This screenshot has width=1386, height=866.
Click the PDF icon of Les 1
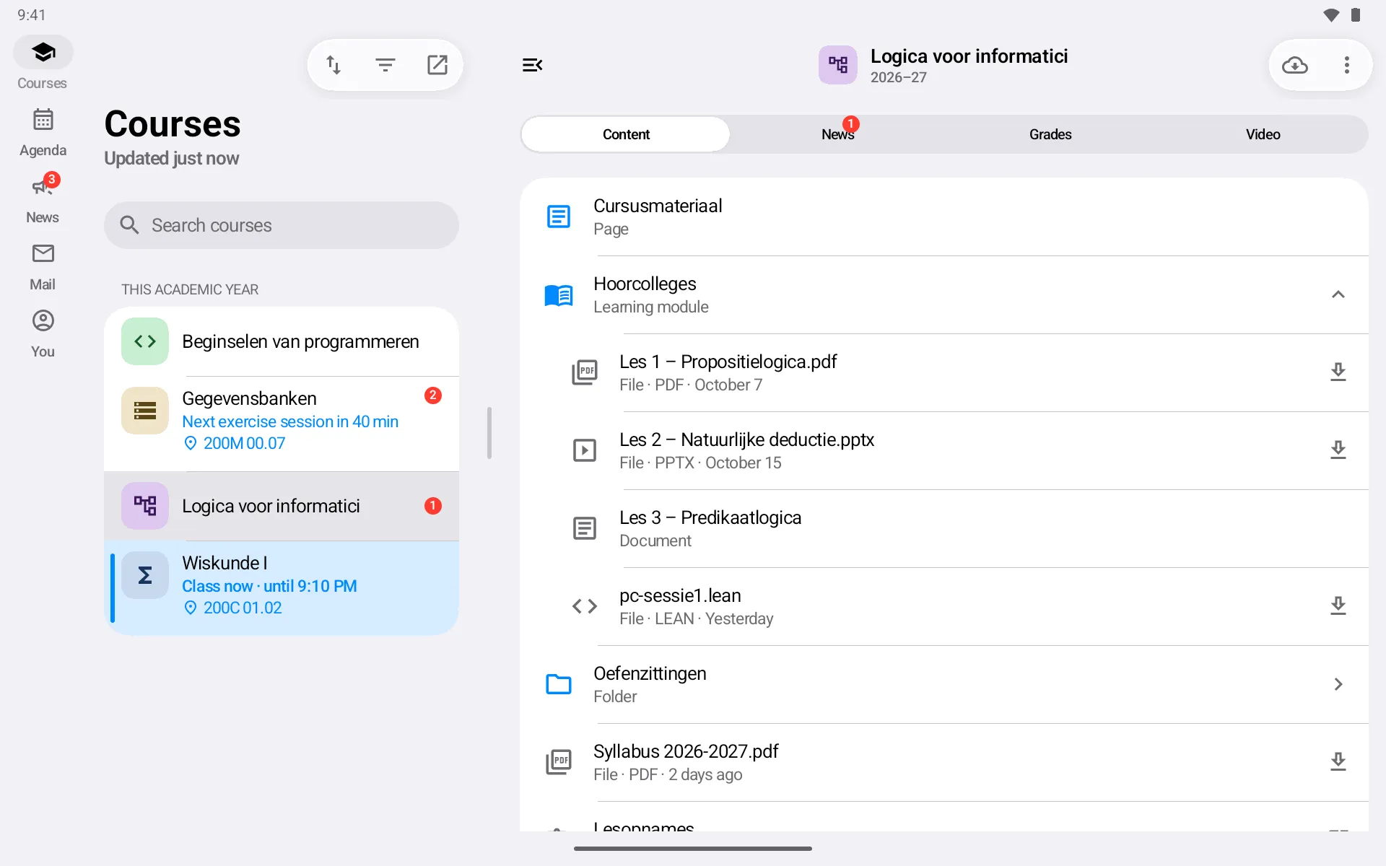click(x=585, y=372)
